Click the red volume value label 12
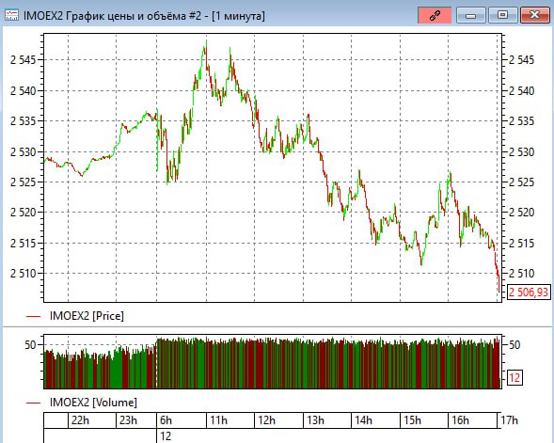The height and width of the screenshot is (443, 554). click(514, 378)
